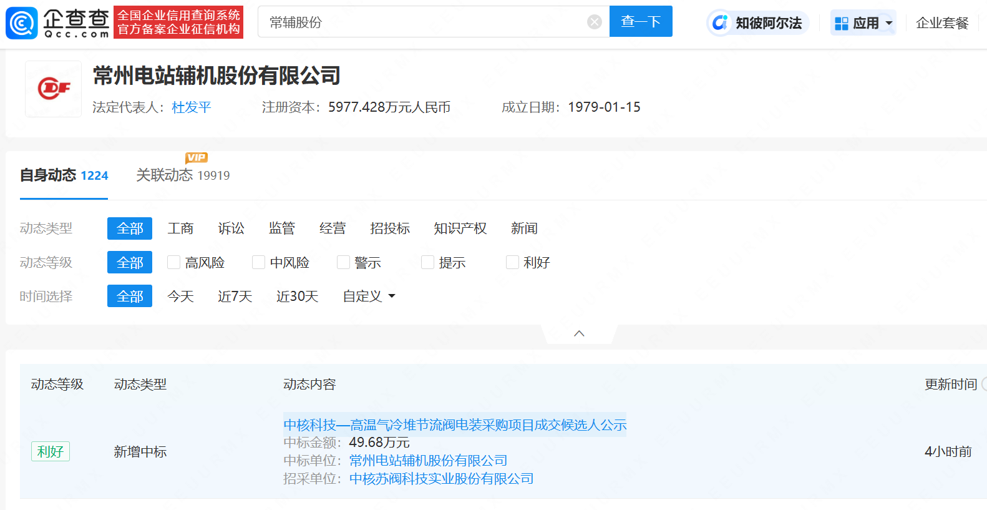Switch to the 关联动态 tab
The image size is (987, 510).
point(183,175)
